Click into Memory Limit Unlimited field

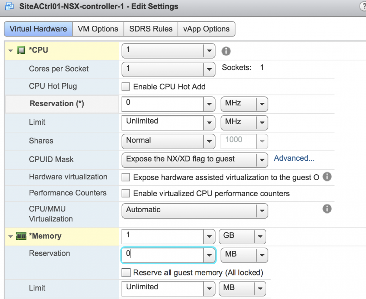point(163,289)
